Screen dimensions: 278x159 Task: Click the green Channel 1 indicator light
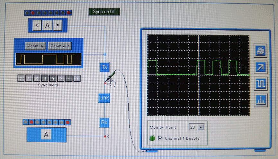(152, 138)
